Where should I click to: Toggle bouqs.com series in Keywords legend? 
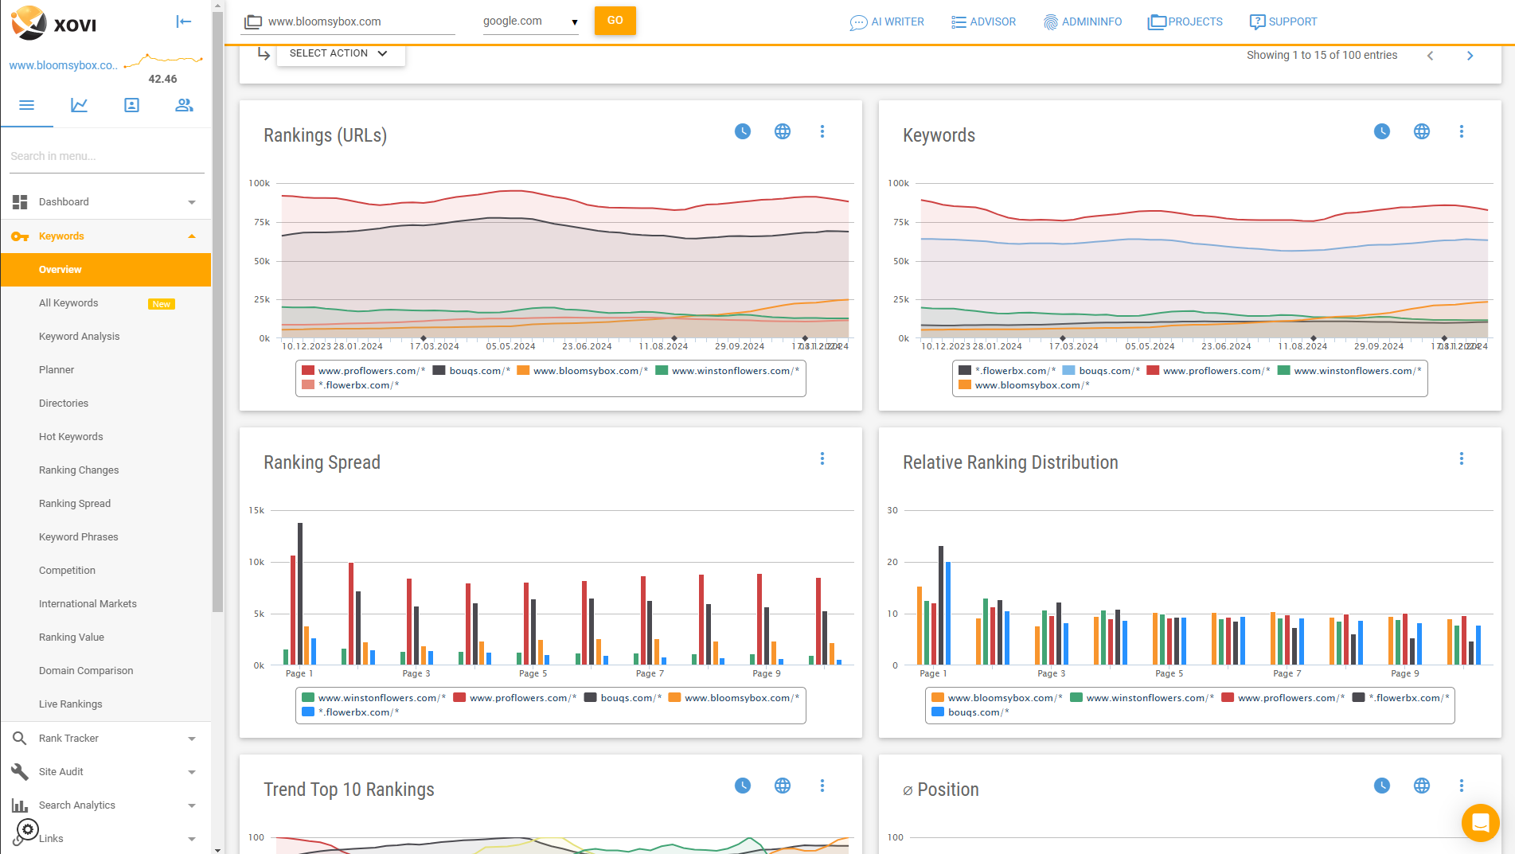1101,371
